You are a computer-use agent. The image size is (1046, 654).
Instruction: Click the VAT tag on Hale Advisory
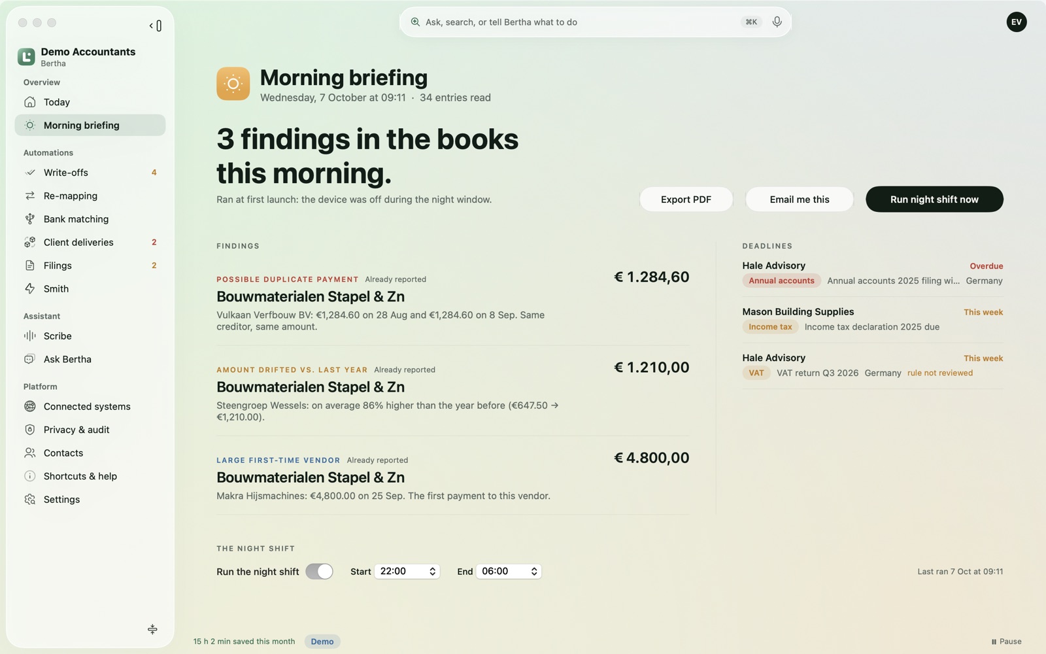pos(756,373)
